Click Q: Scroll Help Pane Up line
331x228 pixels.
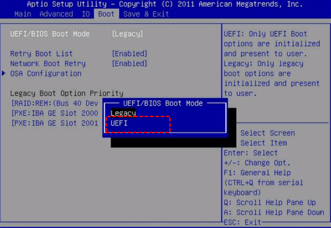tap(270, 203)
